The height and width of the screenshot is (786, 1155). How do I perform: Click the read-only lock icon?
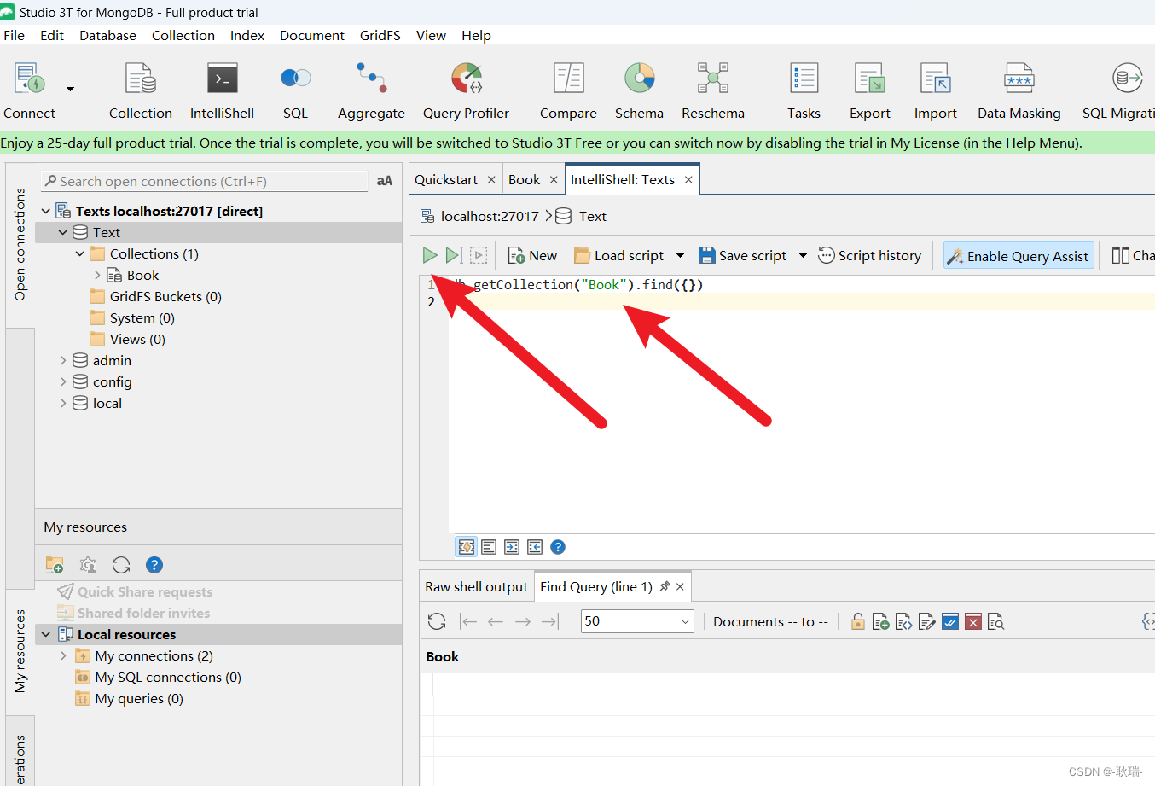coord(858,621)
